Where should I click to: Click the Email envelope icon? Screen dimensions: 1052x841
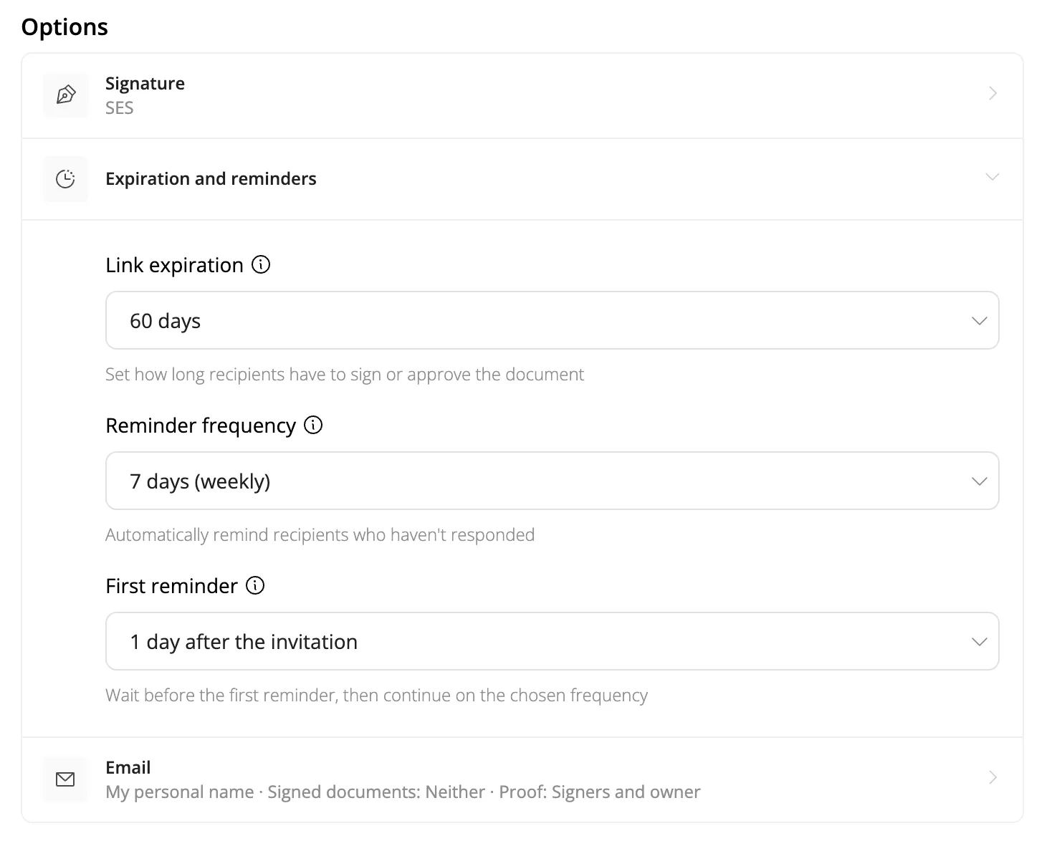(x=65, y=779)
